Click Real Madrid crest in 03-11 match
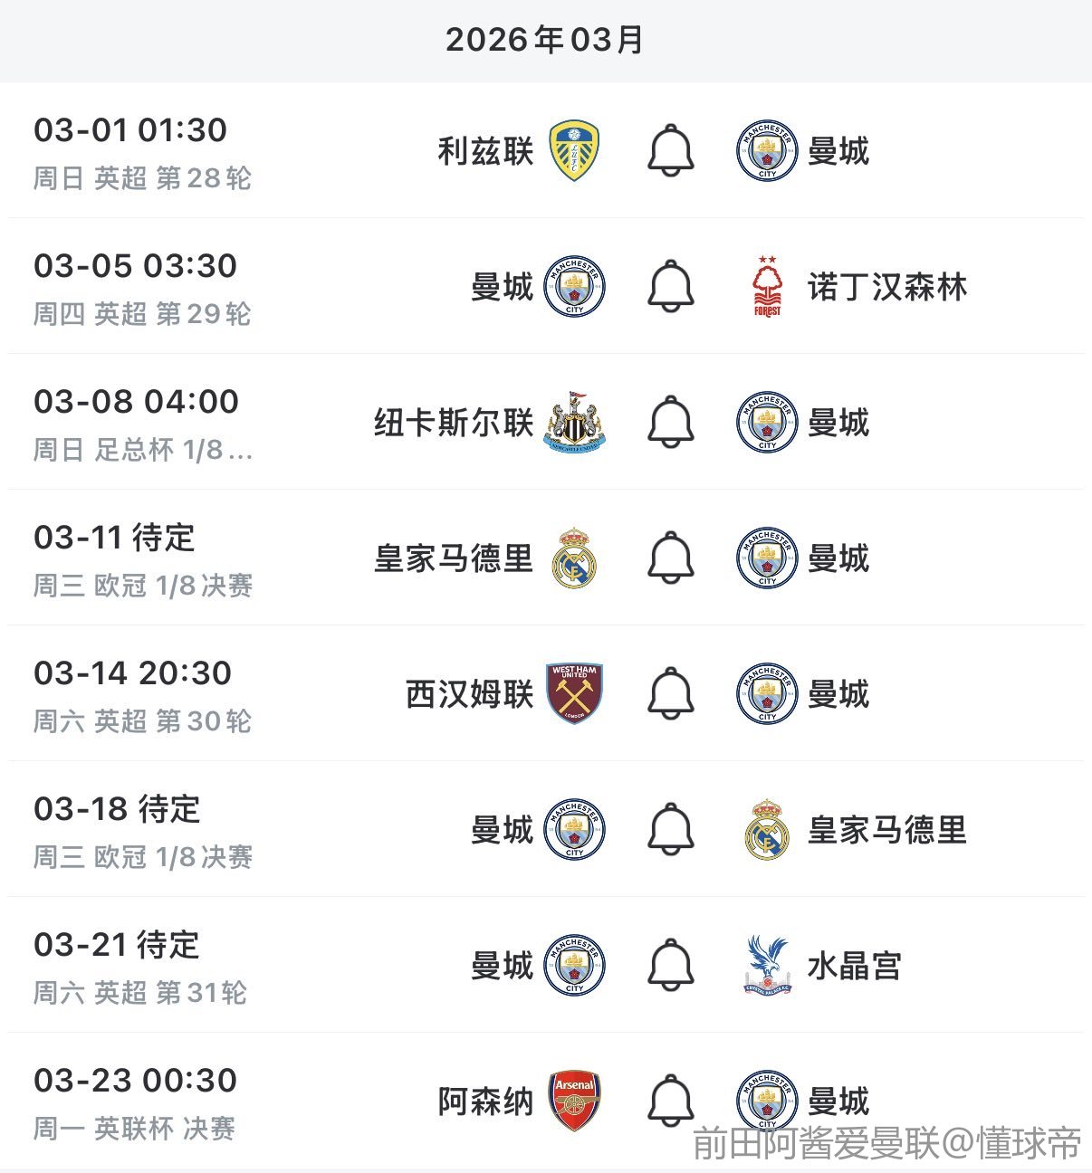 [x=574, y=558]
